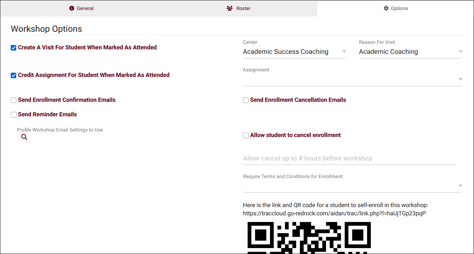Screen dimensions: 474x254
Task: Enable Send Enrollment Confirmation Emails
Action: click(x=13, y=100)
